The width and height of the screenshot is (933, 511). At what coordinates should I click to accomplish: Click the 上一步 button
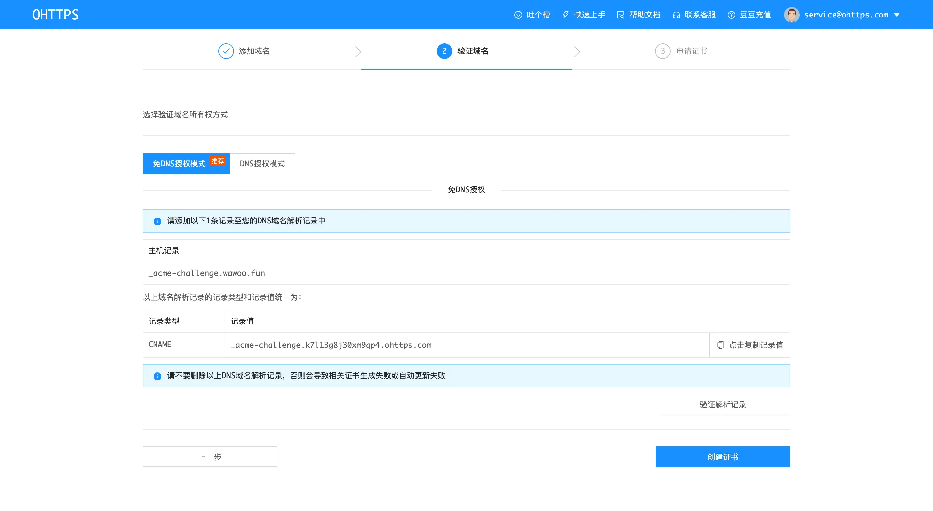pos(210,457)
